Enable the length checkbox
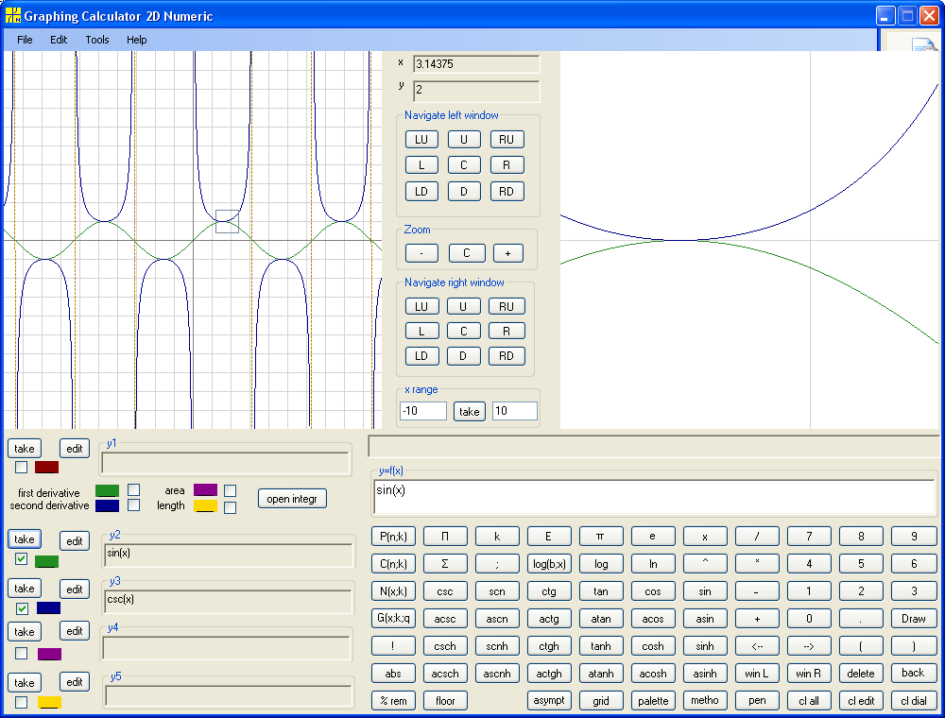 coord(230,507)
